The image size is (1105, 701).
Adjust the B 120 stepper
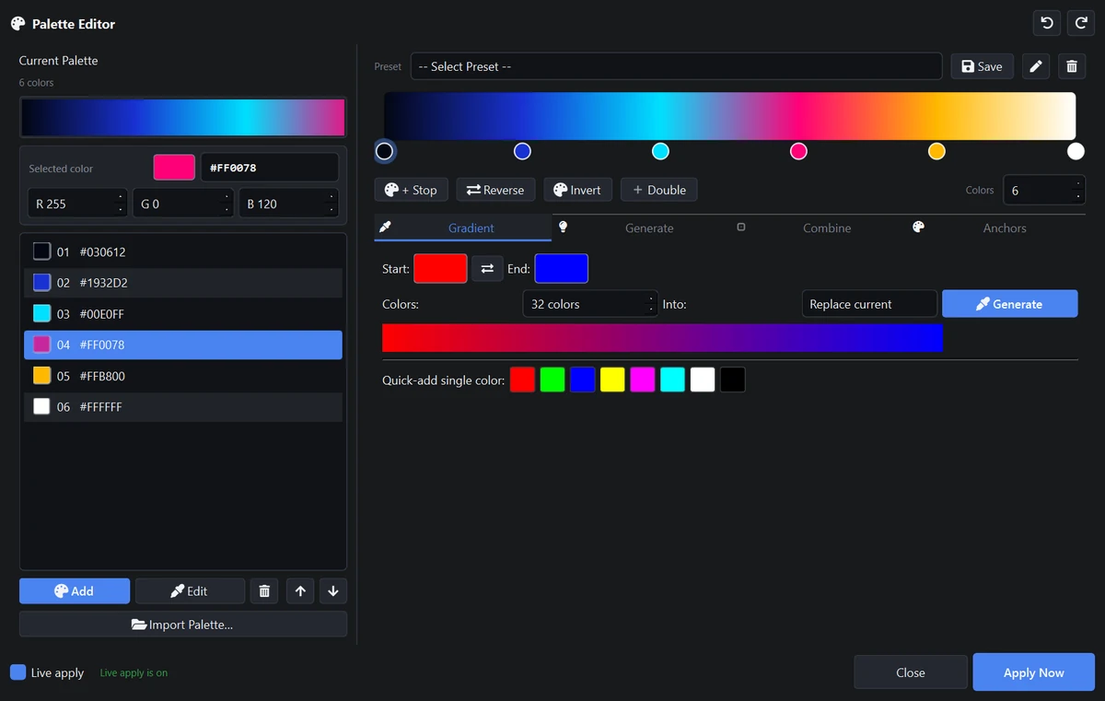click(332, 204)
